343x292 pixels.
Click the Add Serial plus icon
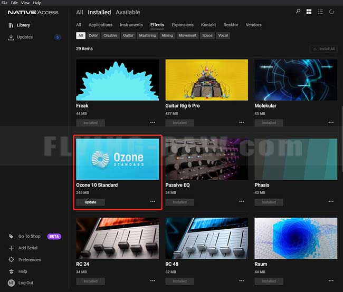click(x=11, y=248)
